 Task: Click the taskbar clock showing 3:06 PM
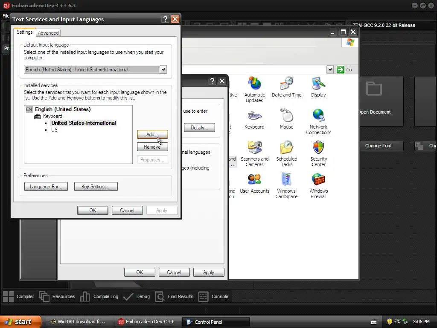pos(421,322)
